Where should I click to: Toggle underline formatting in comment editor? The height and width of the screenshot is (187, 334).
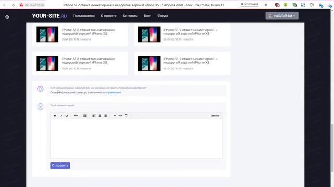(x=67, y=116)
